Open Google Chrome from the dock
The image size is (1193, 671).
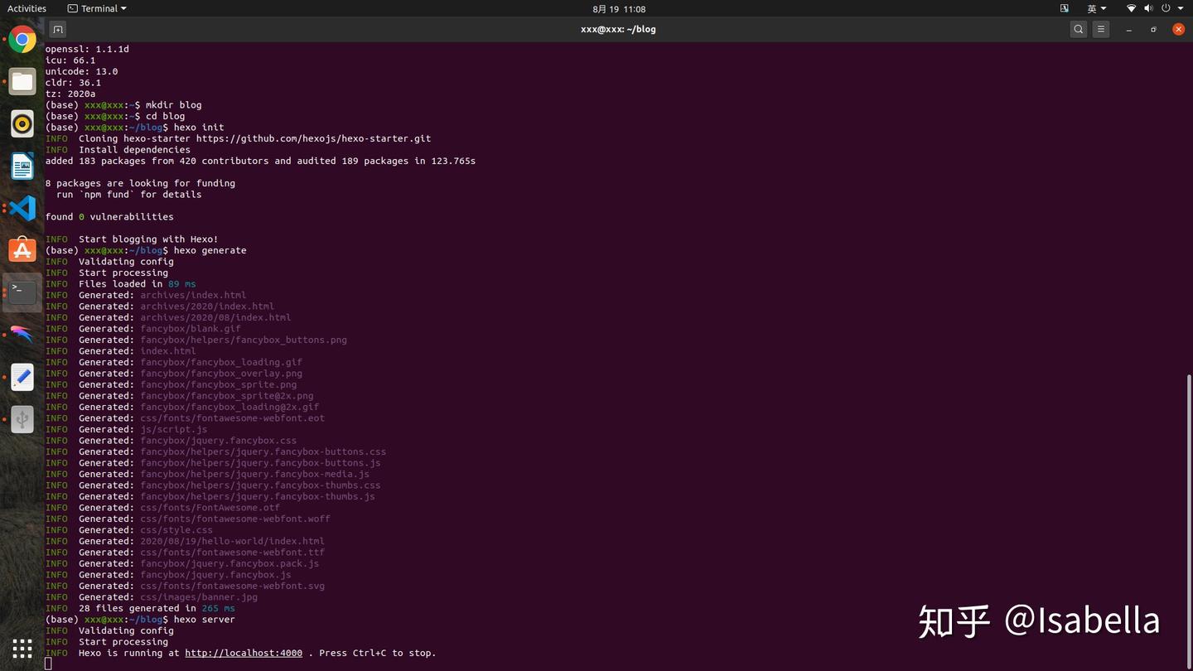22,38
